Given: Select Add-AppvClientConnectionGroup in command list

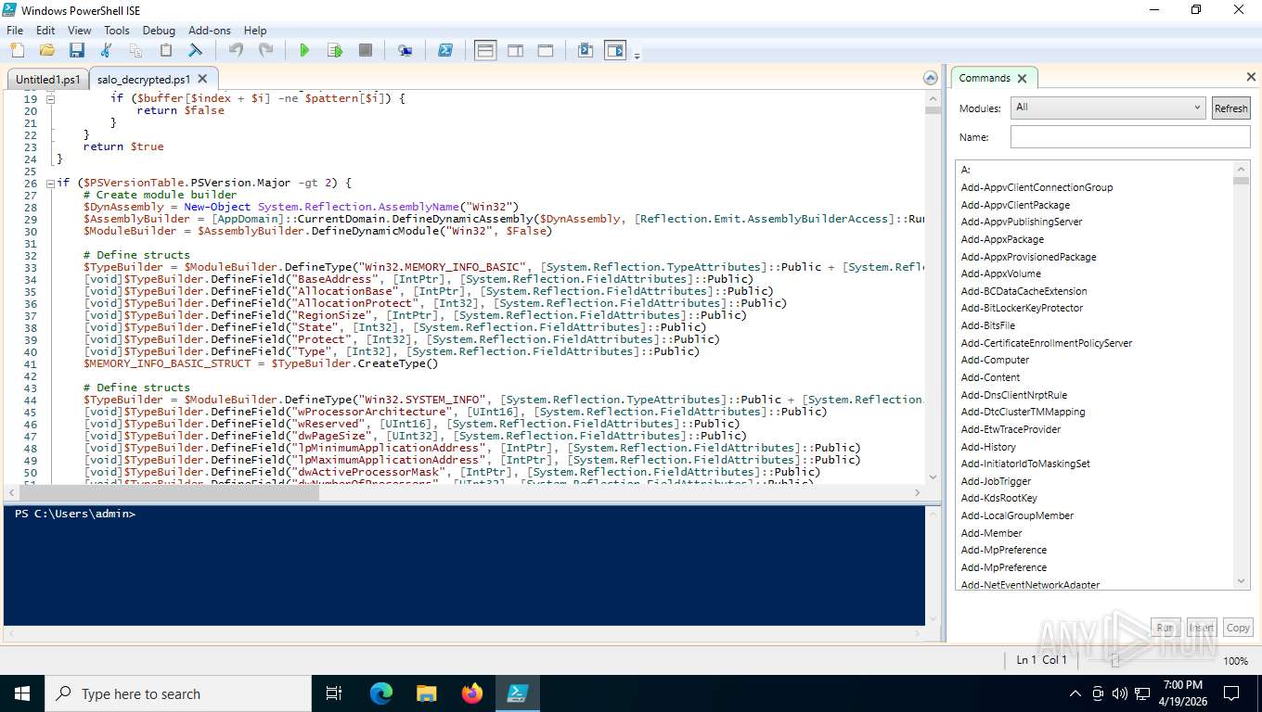Looking at the screenshot, I should tap(1037, 187).
